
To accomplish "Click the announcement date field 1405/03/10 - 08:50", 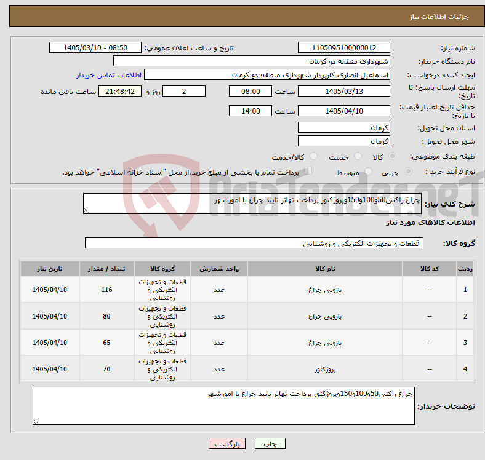I will pos(95,47).
